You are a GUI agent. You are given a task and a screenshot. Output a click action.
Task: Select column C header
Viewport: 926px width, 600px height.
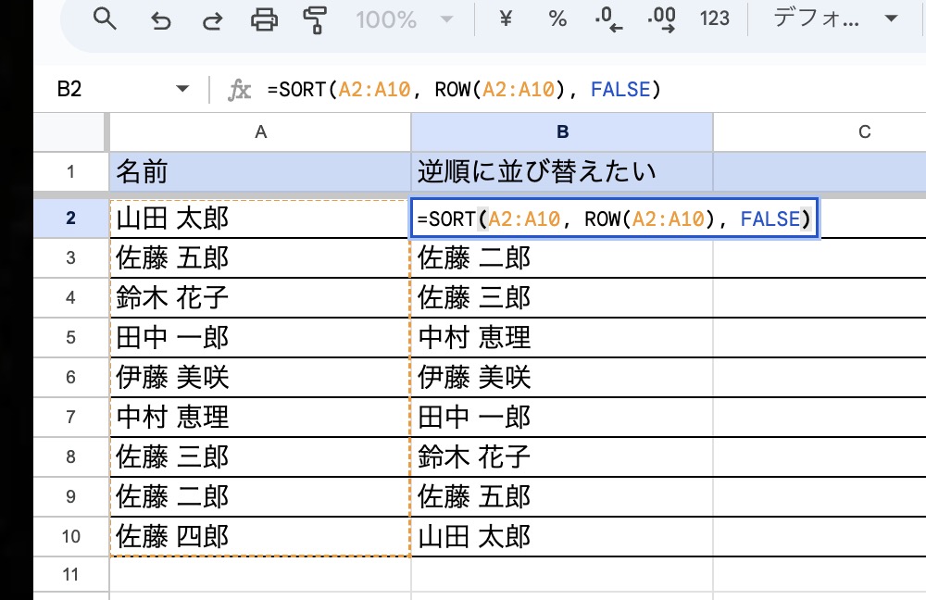click(864, 132)
